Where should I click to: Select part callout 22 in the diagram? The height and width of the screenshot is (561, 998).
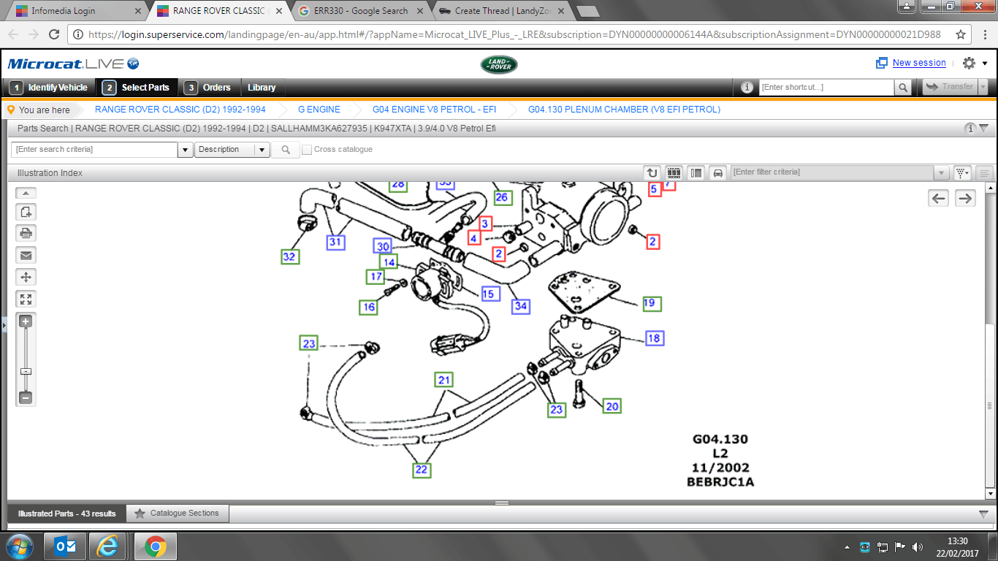[x=421, y=470]
